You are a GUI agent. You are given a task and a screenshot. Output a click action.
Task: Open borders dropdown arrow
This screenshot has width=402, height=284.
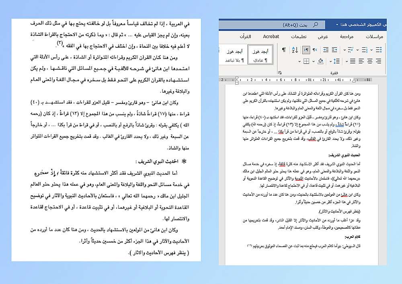299,61
